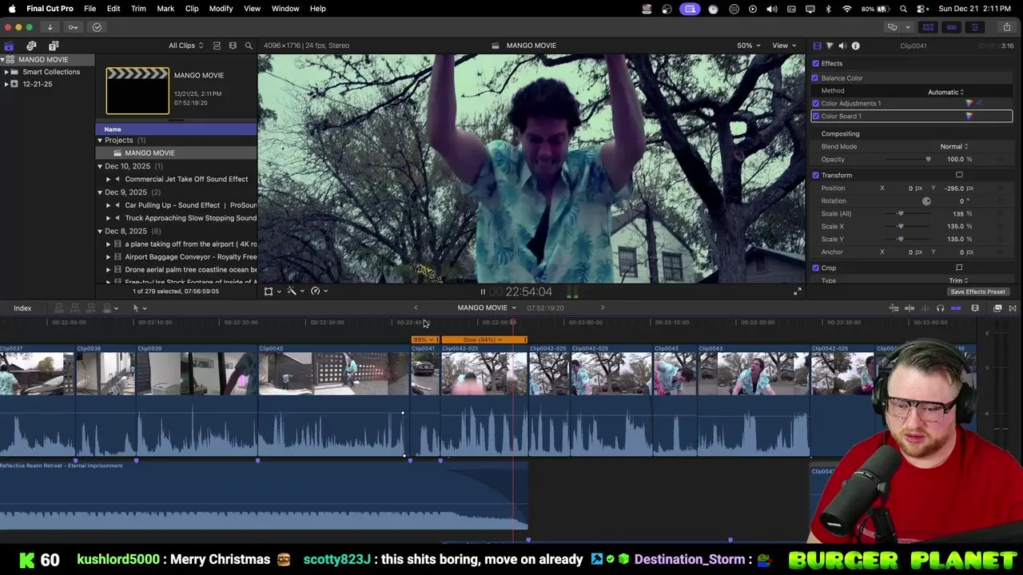Open the viewer View dropdown
The width and height of the screenshot is (1023, 575).
[783, 46]
